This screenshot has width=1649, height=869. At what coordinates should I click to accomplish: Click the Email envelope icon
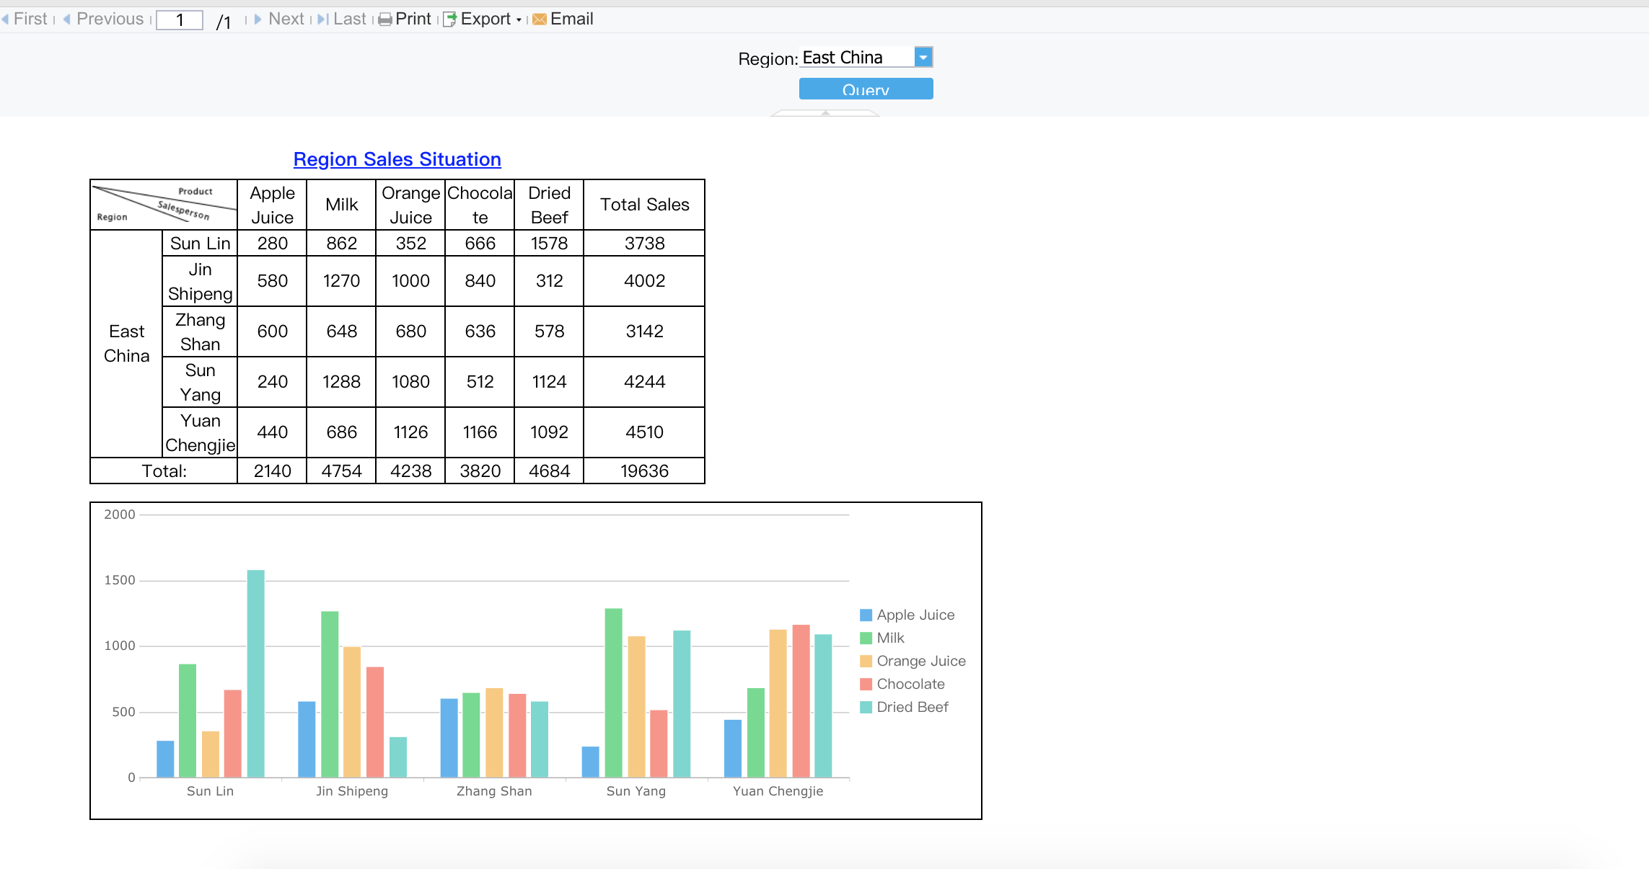[538, 18]
